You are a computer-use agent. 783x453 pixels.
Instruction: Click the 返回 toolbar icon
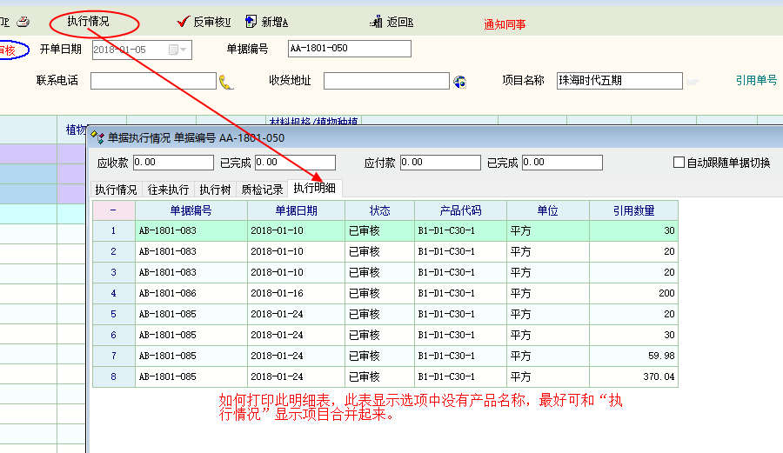377,22
